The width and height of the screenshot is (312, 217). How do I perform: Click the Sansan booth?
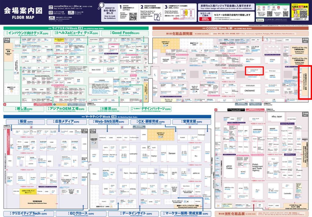[x=172, y=154]
